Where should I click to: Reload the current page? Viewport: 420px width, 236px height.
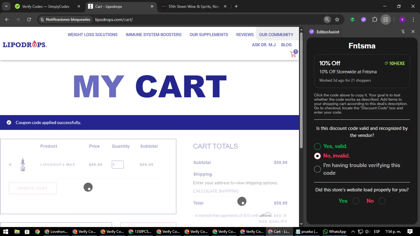click(x=29, y=20)
